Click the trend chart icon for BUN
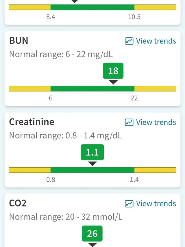Image resolution: width=185 pixels, height=247 pixels. coord(129,41)
